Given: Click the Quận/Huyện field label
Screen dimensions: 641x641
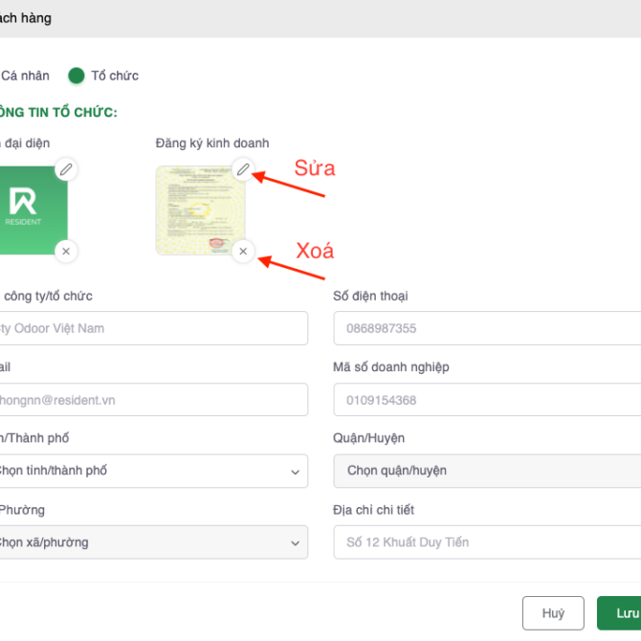Looking at the screenshot, I should tap(369, 438).
